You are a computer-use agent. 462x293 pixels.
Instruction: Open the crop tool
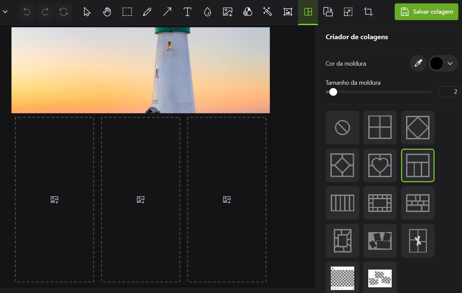coord(368,12)
